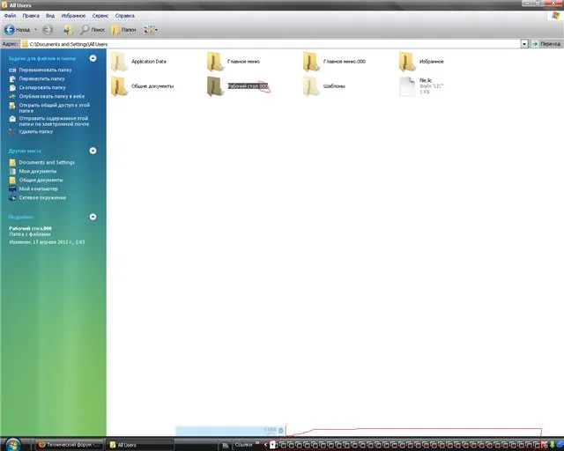Click the Переход go button
The height and width of the screenshot is (451, 564).
pyautogui.click(x=545, y=43)
